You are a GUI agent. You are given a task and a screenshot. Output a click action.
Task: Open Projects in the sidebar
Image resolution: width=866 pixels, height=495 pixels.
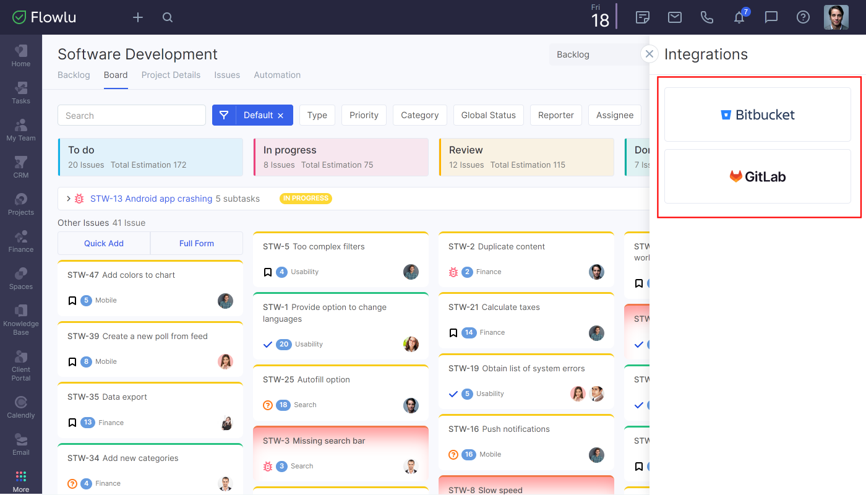coord(20,204)
